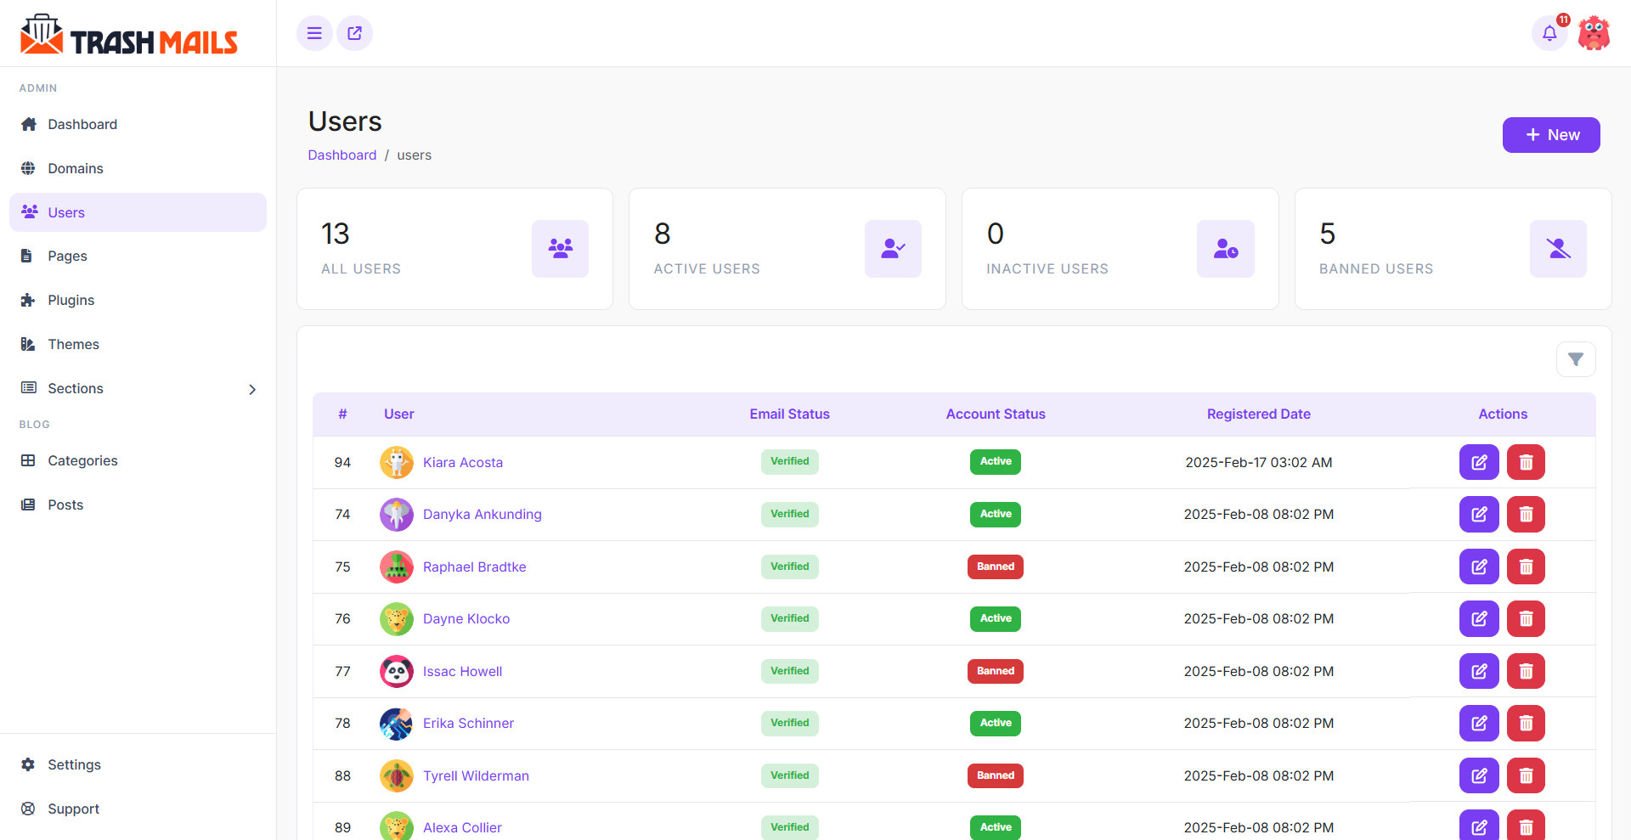
Task: Toggle Danyka Ankunding's Active status badge
Action: (995, 514)
